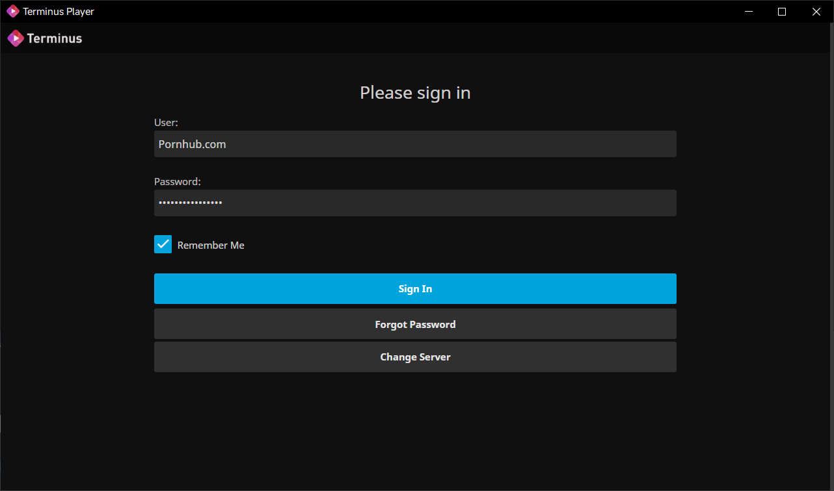Uncheck the Remember Me checkbox
The height and width of the screenshot is (491, 834).
[163, 244]
